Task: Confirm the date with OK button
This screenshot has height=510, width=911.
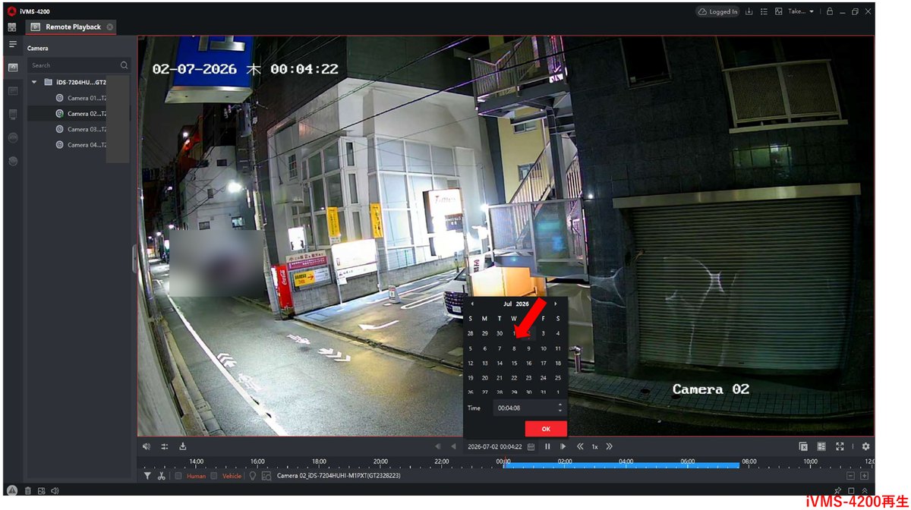Action: pyautogui.click(x=546, y=429)
